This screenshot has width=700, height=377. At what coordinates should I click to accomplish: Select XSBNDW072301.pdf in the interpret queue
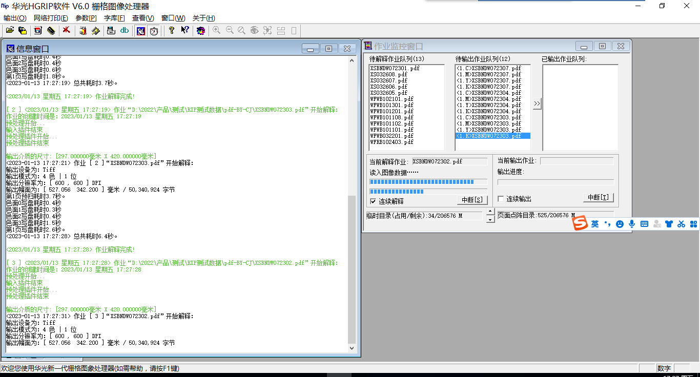[395, 68]
